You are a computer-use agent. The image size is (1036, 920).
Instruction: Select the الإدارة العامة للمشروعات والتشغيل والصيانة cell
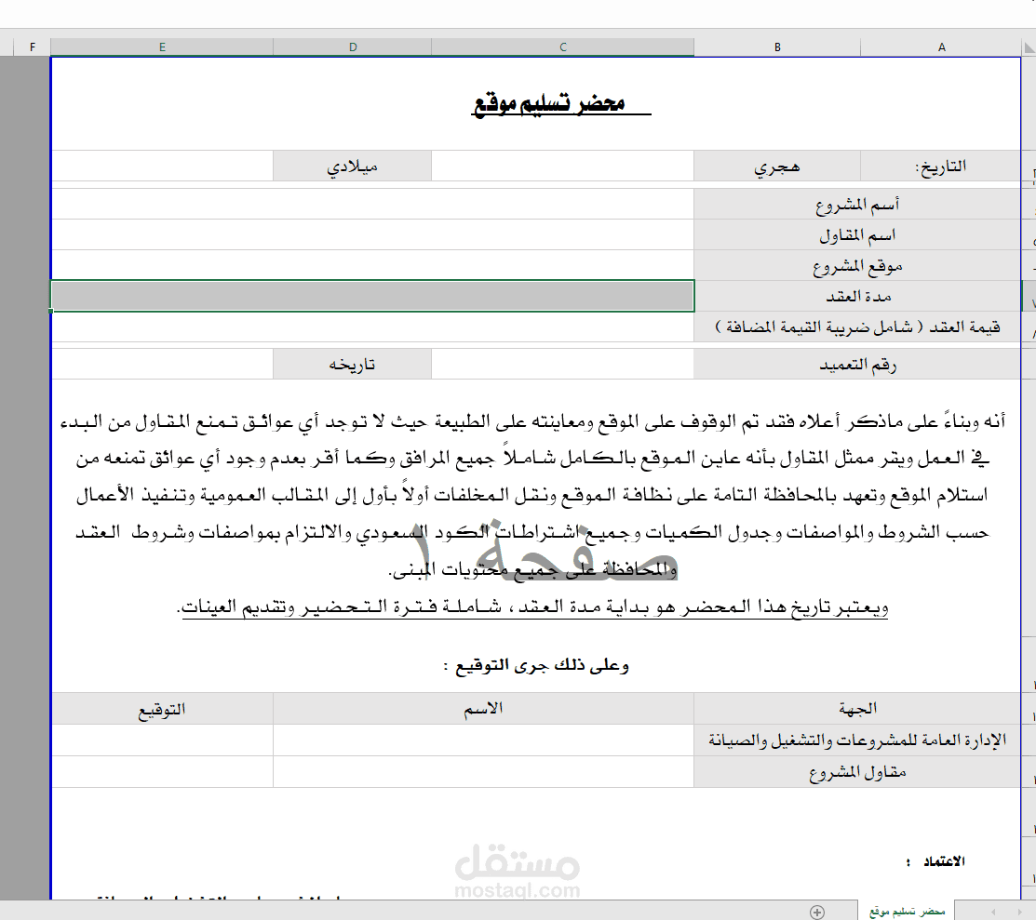pos(857,740)
